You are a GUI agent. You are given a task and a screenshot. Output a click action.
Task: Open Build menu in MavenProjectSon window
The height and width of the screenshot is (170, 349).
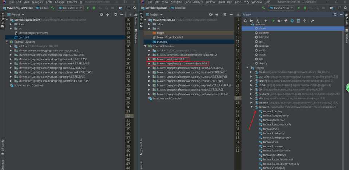click(x=222, y=2)
